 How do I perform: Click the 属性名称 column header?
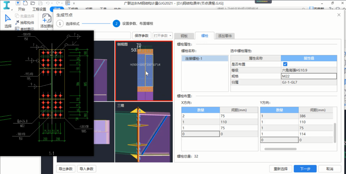click(x=256, y=58)
